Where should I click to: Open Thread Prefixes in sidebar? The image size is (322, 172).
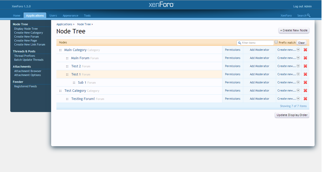pos(25,56)
